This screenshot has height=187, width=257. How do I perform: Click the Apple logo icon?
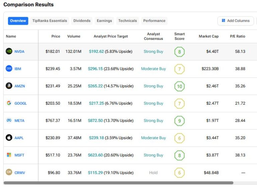click(9, 138)
